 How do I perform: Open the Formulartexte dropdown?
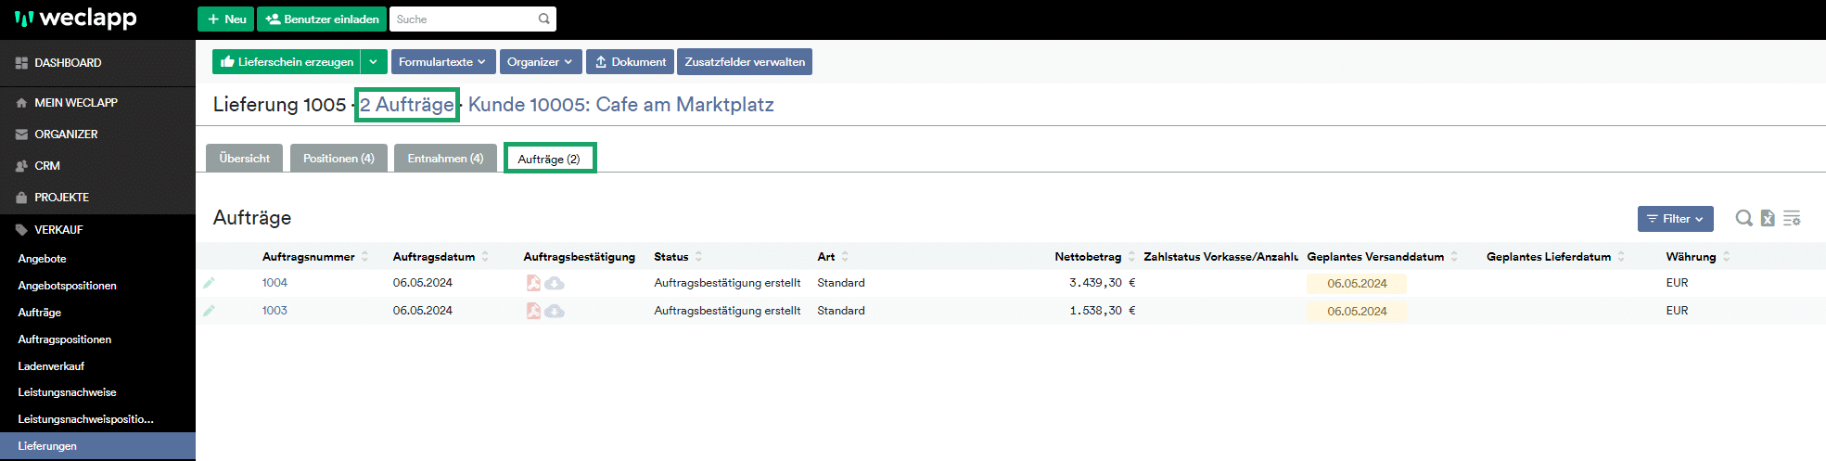443,62
